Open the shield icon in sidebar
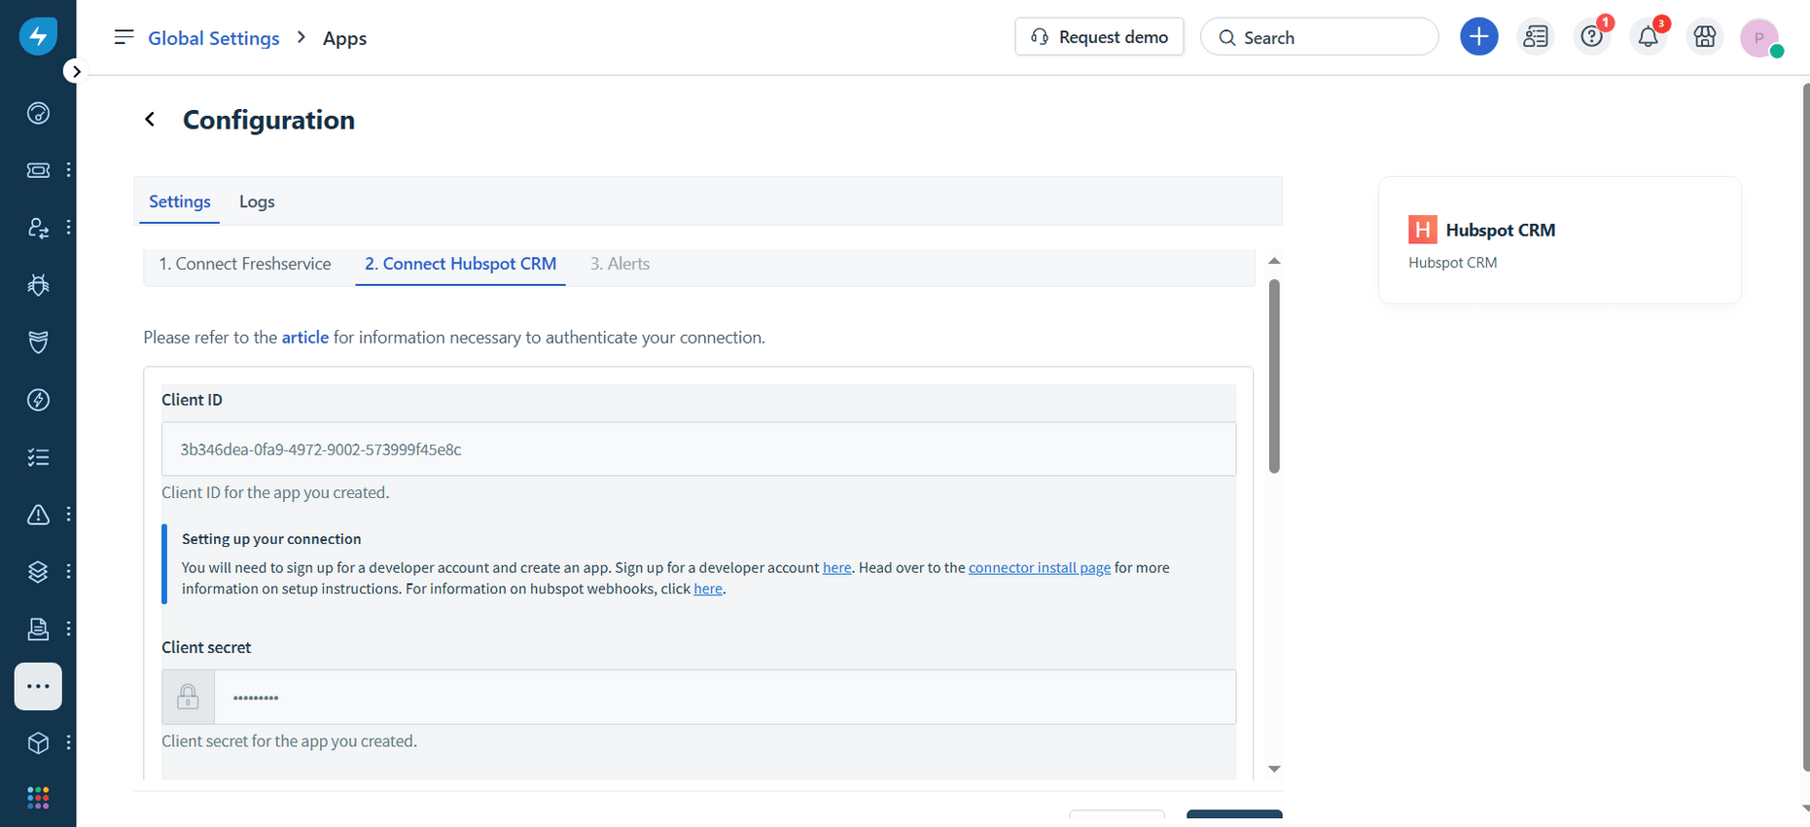 click(38, 342)
